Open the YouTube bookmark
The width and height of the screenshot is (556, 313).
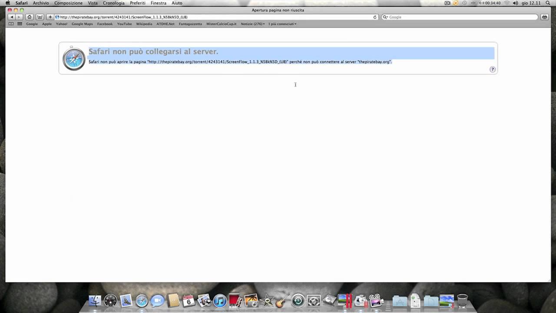(x=124, y=24)
